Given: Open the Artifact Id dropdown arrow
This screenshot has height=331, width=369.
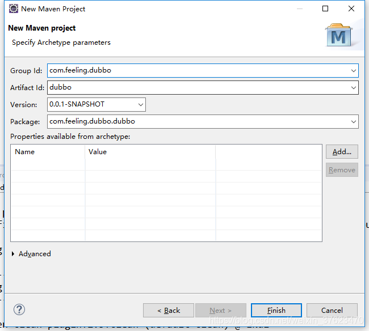Looking at the screenshot, I should pyautogui.click(x=353, y=88).
